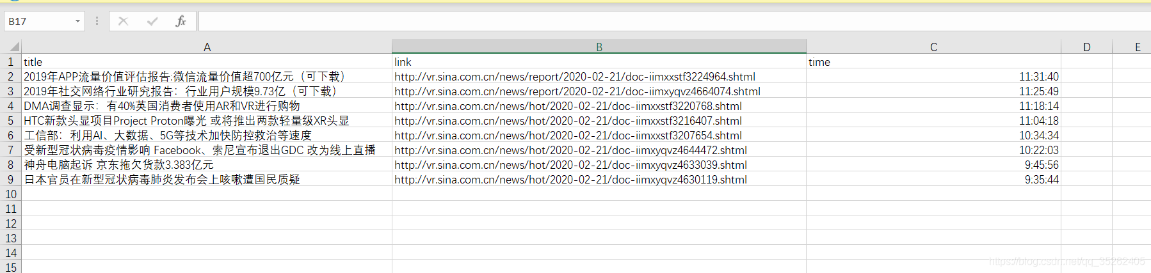Click link ending doc-iimxyqvz4630119.shtml
This screenshot has height=273, width=1151.
[x=599, y=180]
